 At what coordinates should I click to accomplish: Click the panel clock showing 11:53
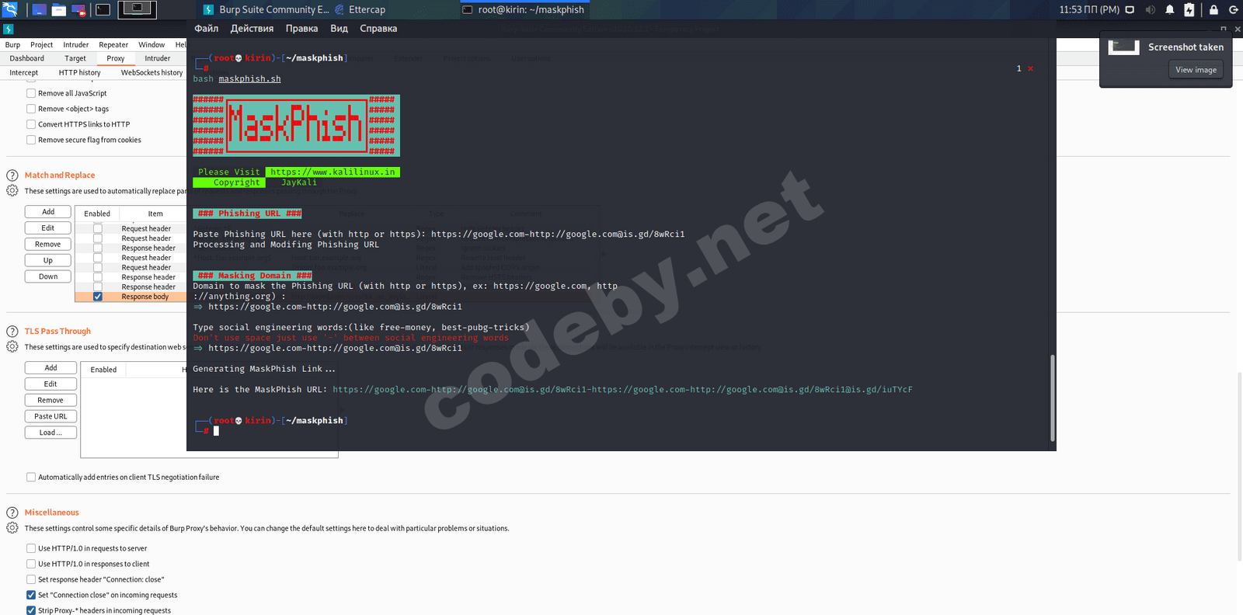click(1089, 9)
